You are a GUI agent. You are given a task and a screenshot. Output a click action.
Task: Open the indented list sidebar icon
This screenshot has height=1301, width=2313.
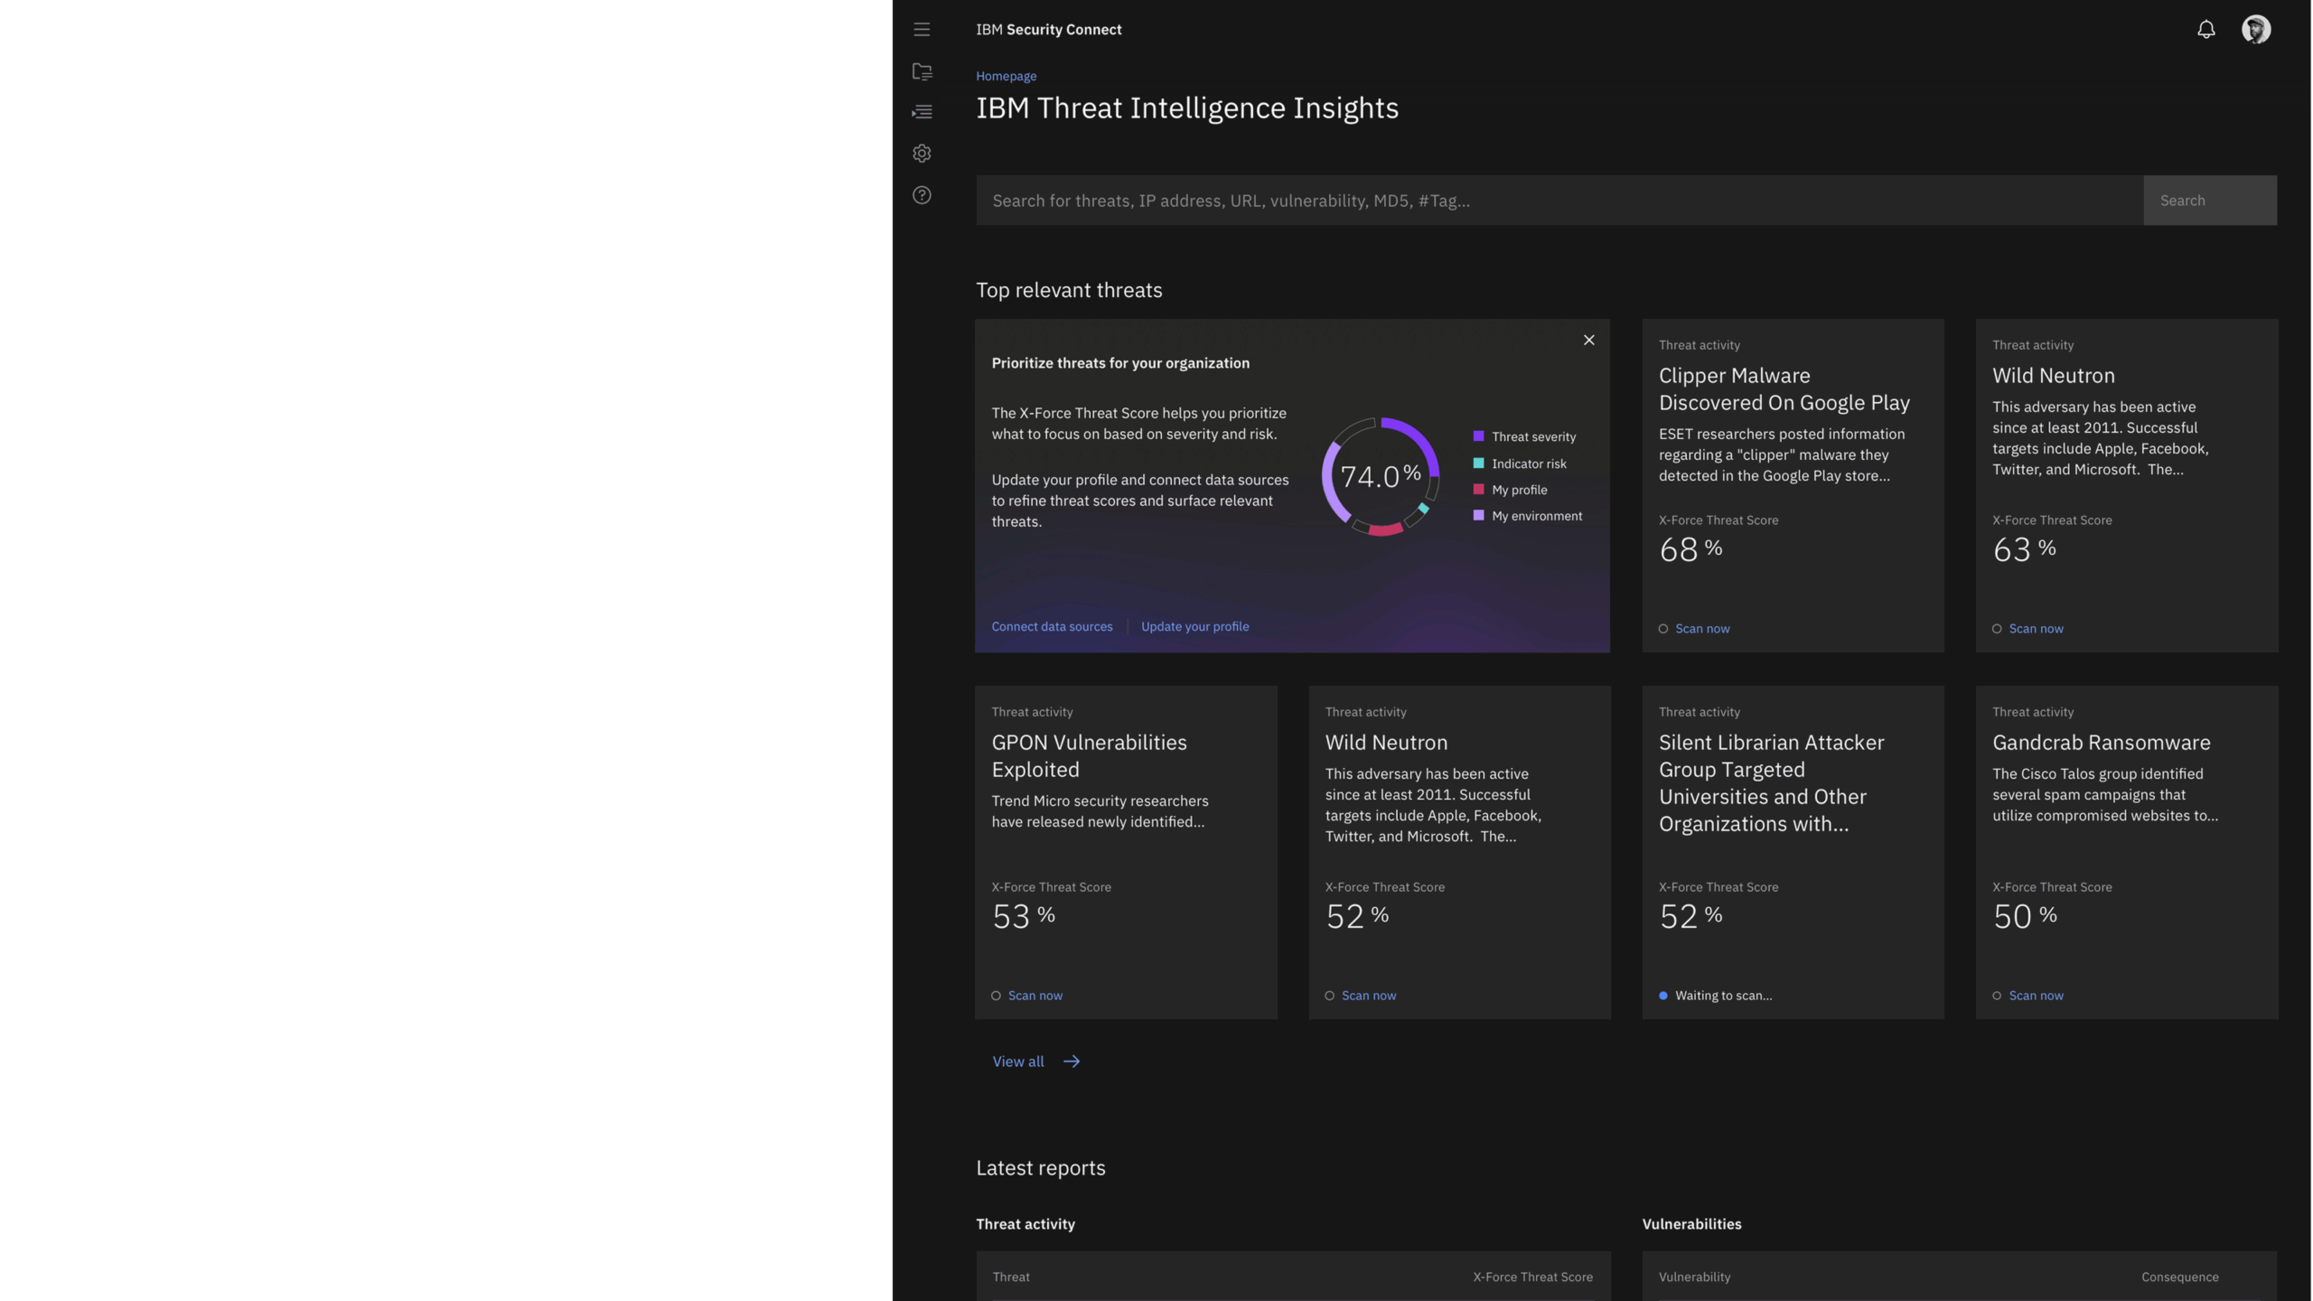click(922, 112)
